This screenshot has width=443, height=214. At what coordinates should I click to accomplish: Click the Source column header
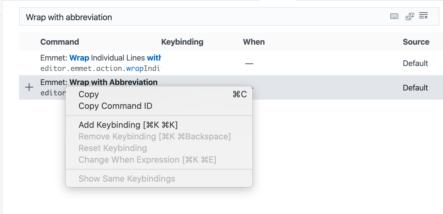click(x=416, y=42)
